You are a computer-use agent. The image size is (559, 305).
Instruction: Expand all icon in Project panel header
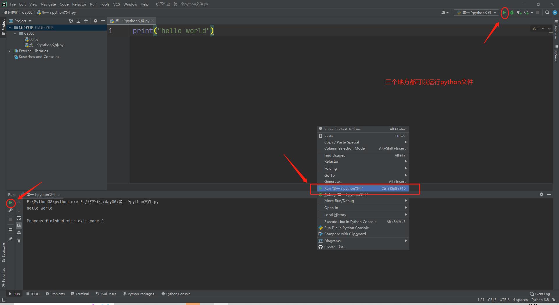(x=78, y=21)
